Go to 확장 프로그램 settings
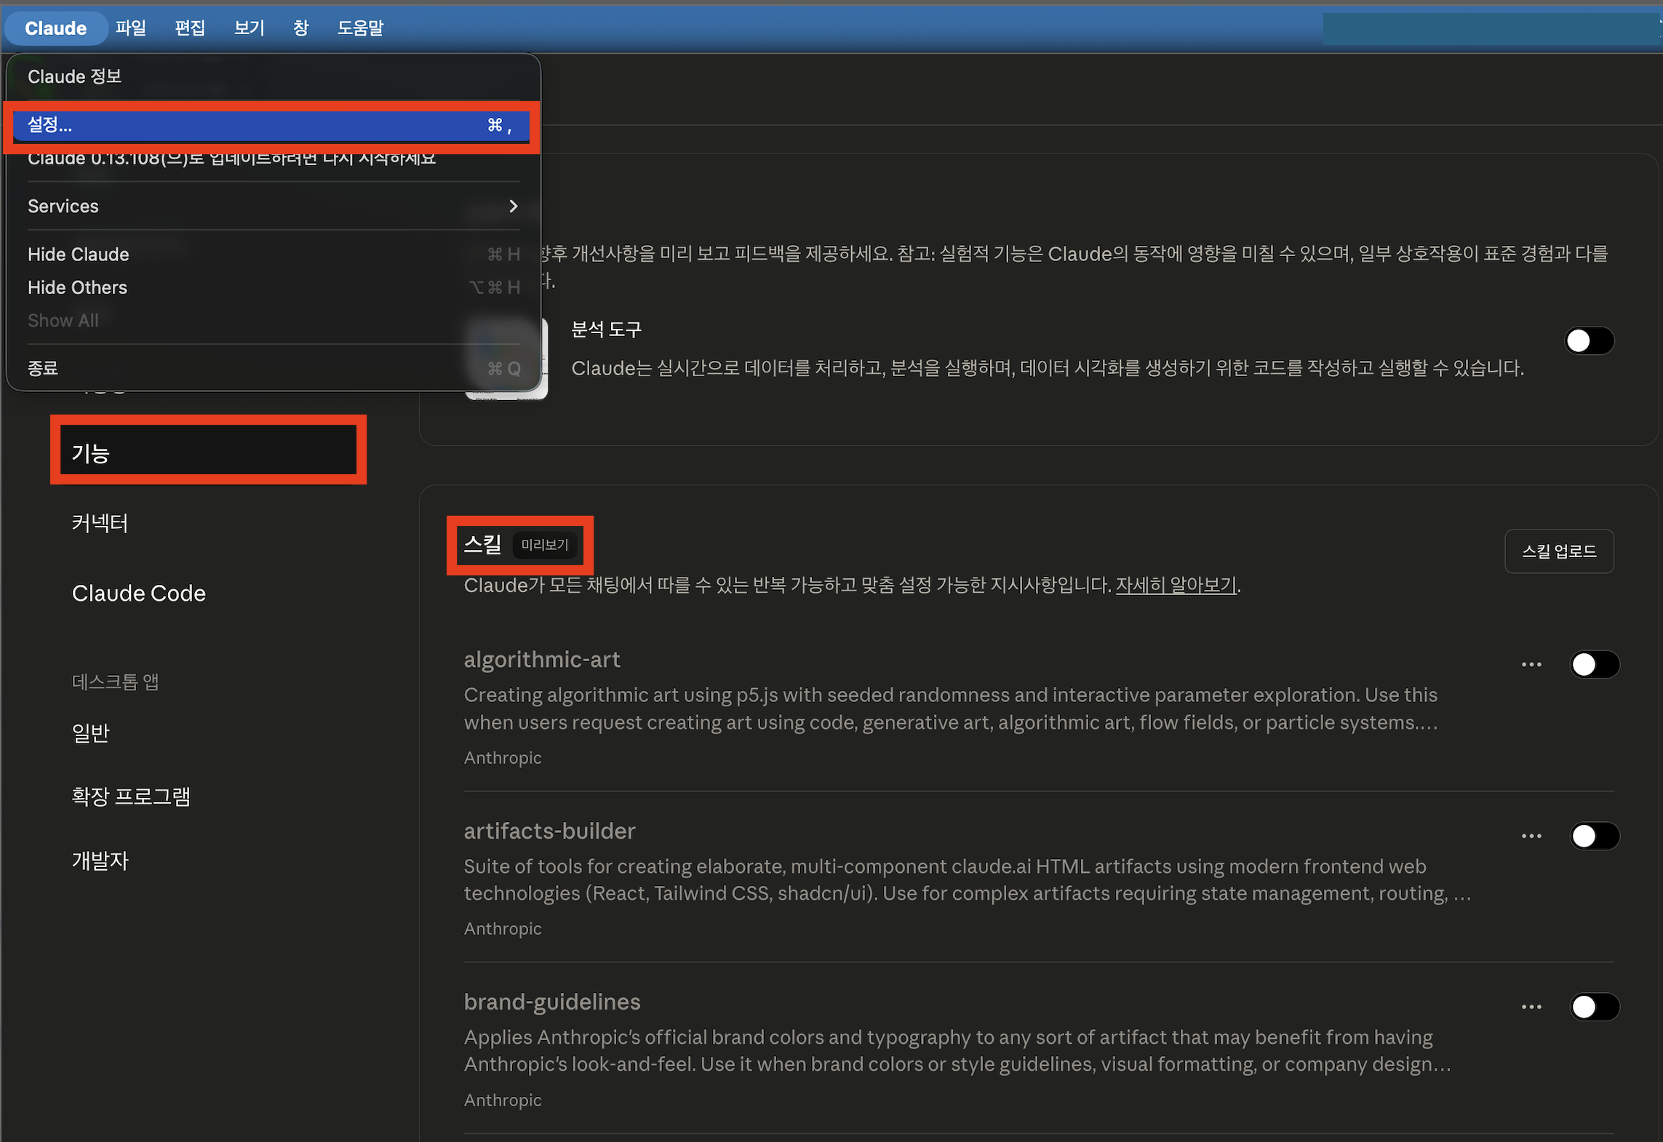The height and width of the screenshot is (1142, 1663). coord(131,796)
